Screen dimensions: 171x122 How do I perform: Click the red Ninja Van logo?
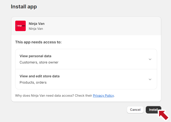(x=20, y=26)
